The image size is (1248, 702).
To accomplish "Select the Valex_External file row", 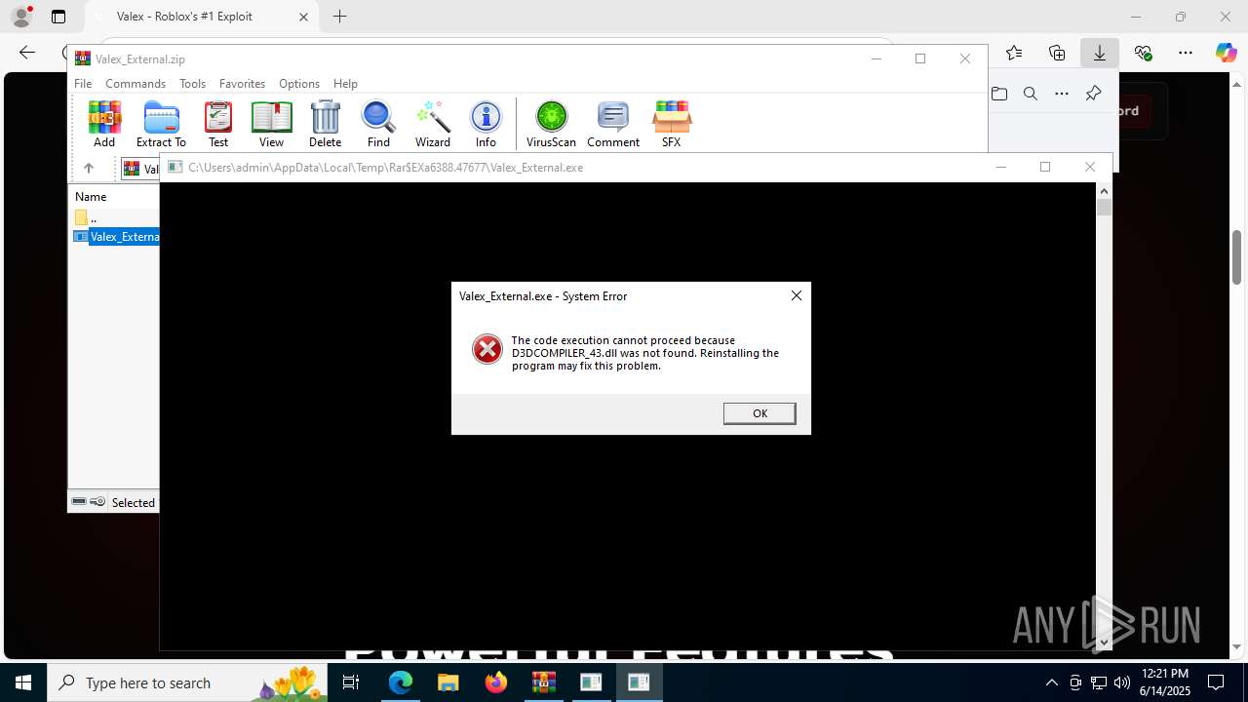I will click(x=116, y=236).
